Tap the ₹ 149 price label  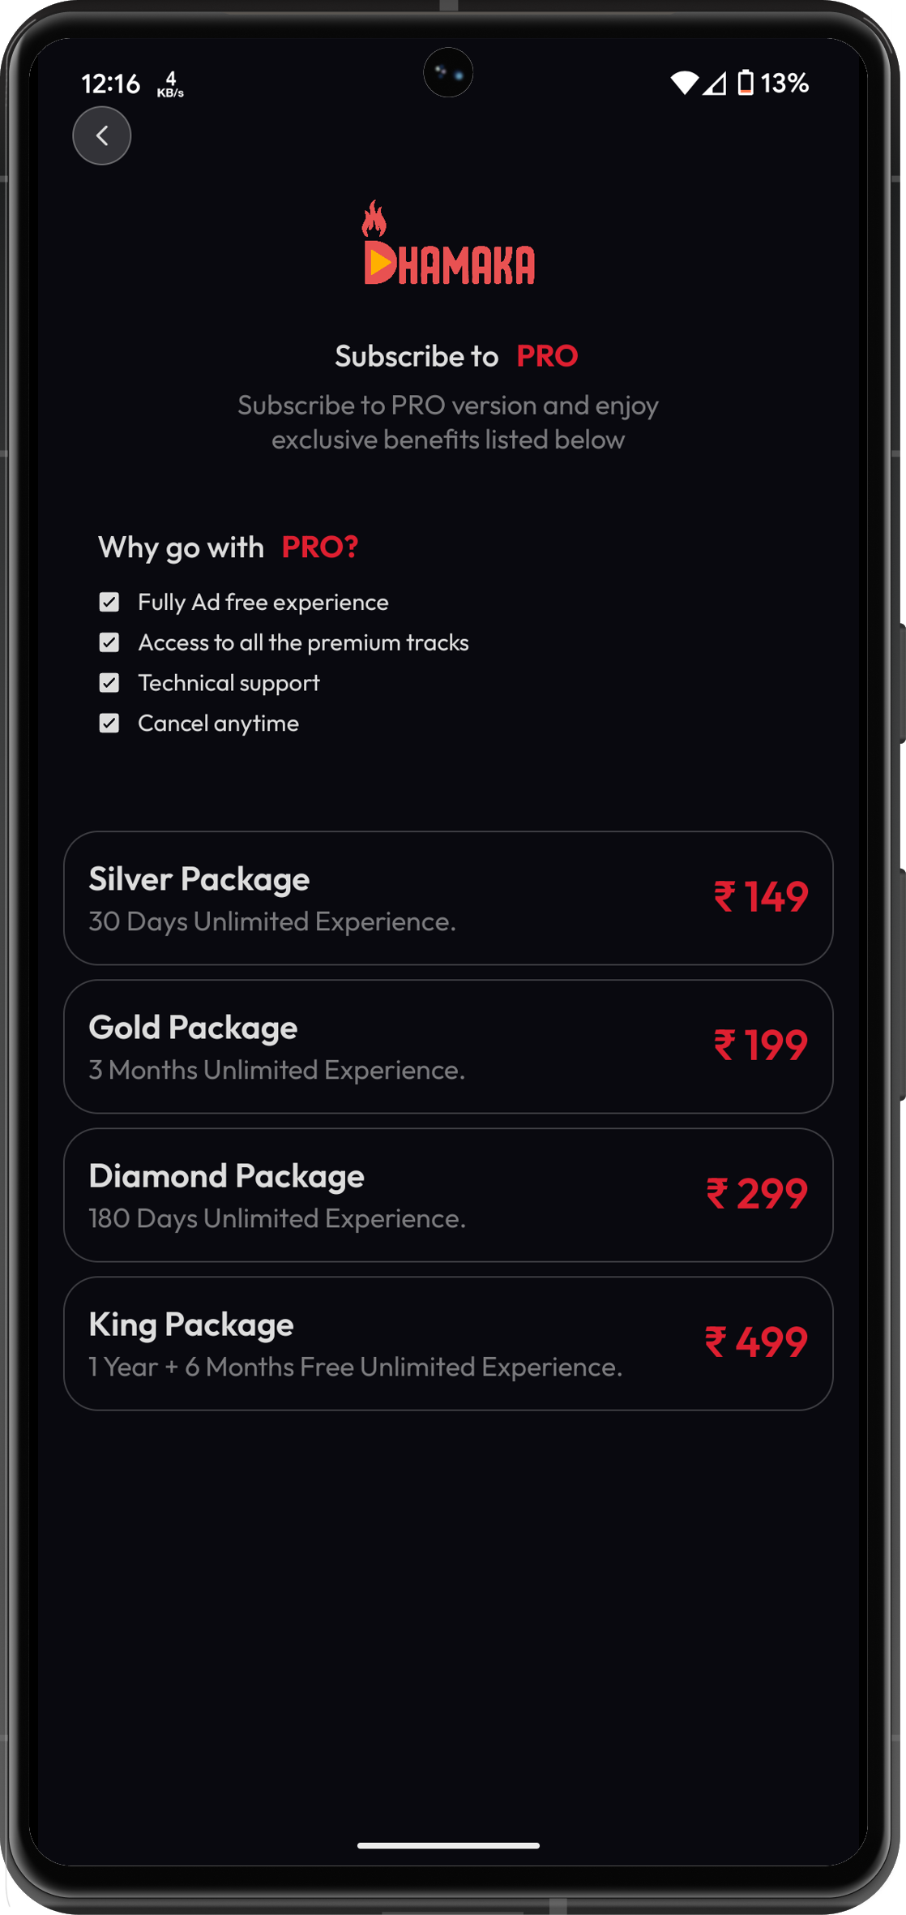(760, 896)
